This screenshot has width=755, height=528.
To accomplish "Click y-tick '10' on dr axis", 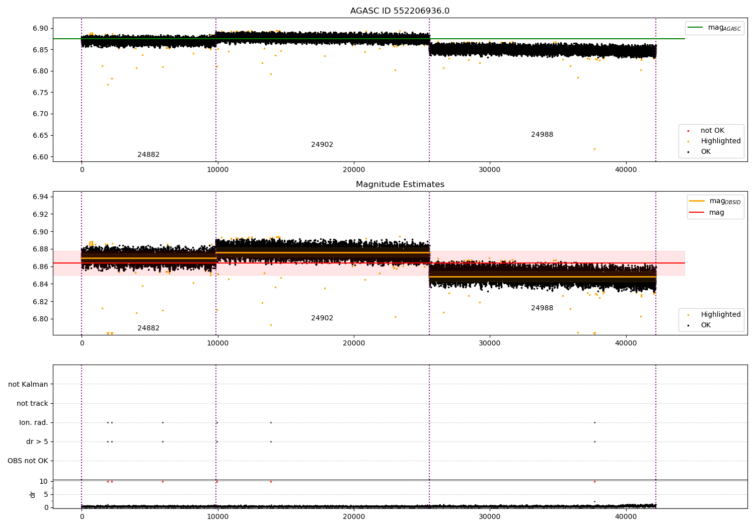I will [44, 481].
